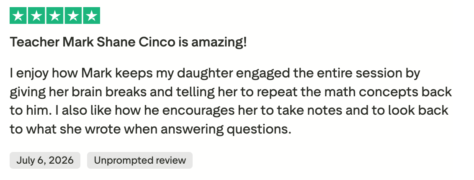This screenshot has height=180, width=474.
Task: Click the name 'Cinco' in the review title
Action: [x=157, y=42]
